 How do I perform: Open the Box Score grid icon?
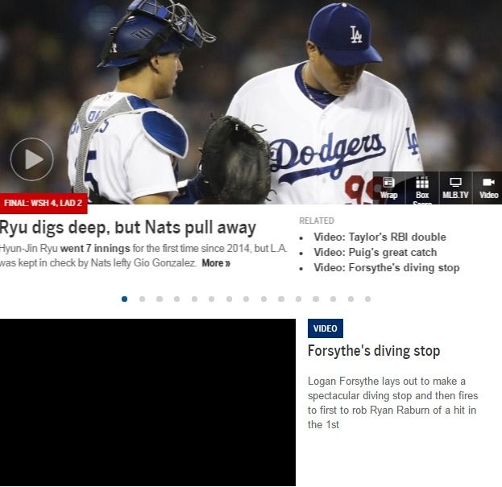(x=422, y=188)
